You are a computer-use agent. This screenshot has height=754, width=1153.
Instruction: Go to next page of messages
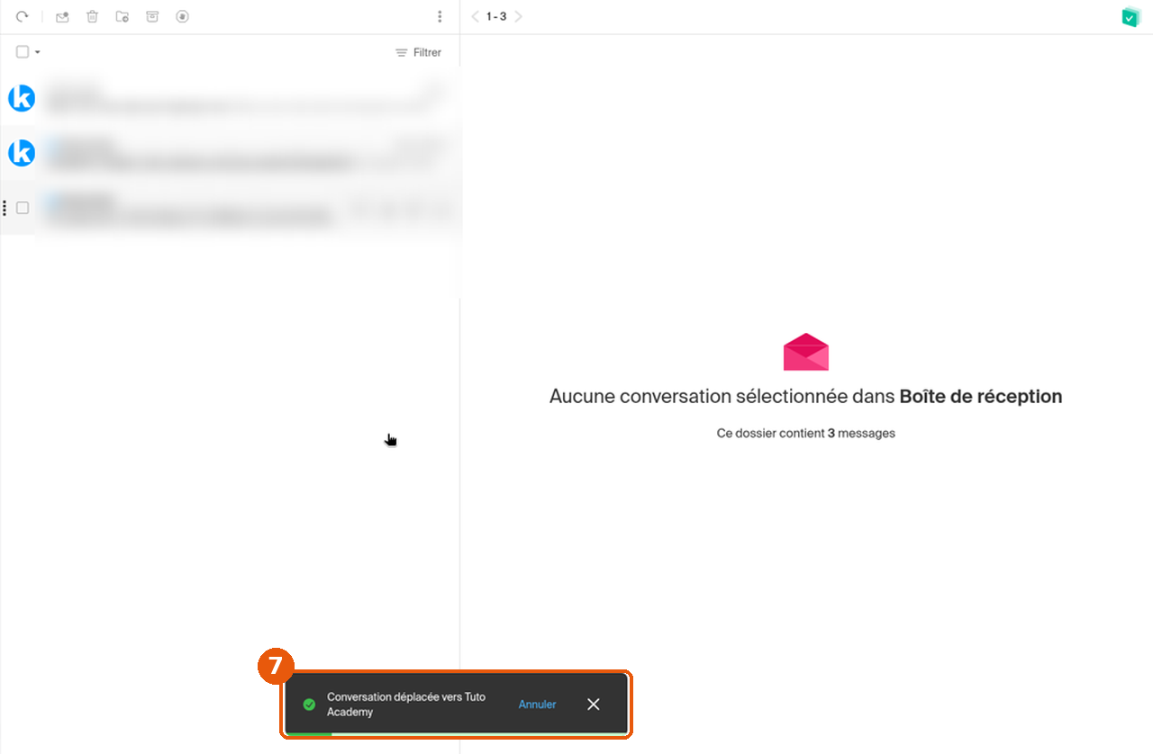point(519,17)
